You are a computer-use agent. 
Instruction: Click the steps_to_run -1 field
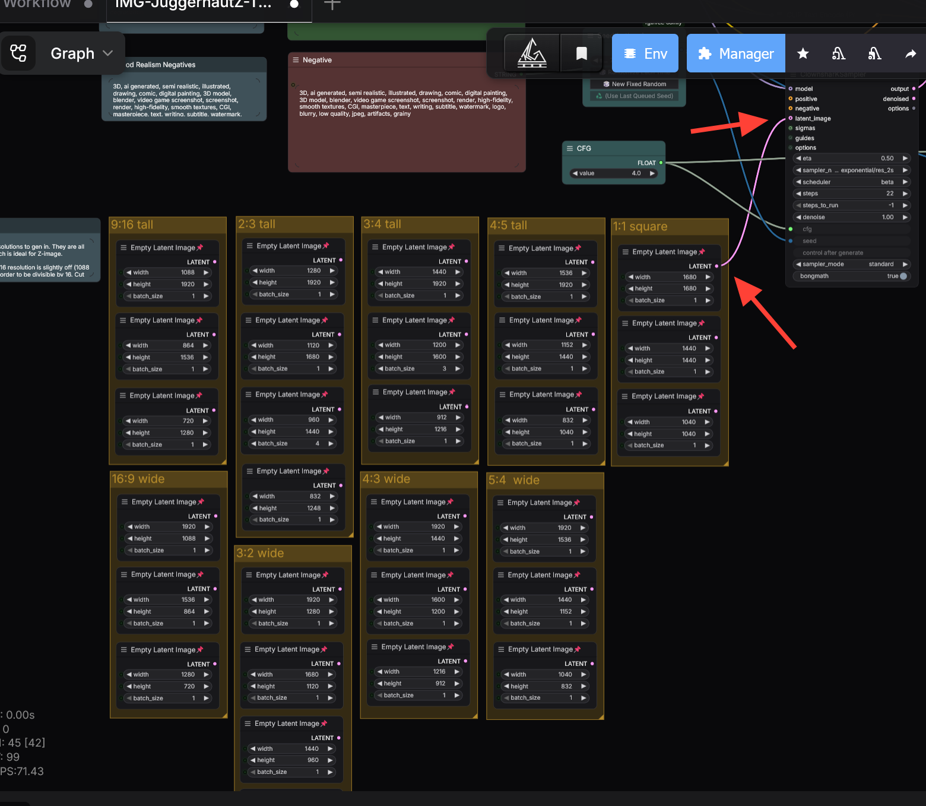point(852,205)
